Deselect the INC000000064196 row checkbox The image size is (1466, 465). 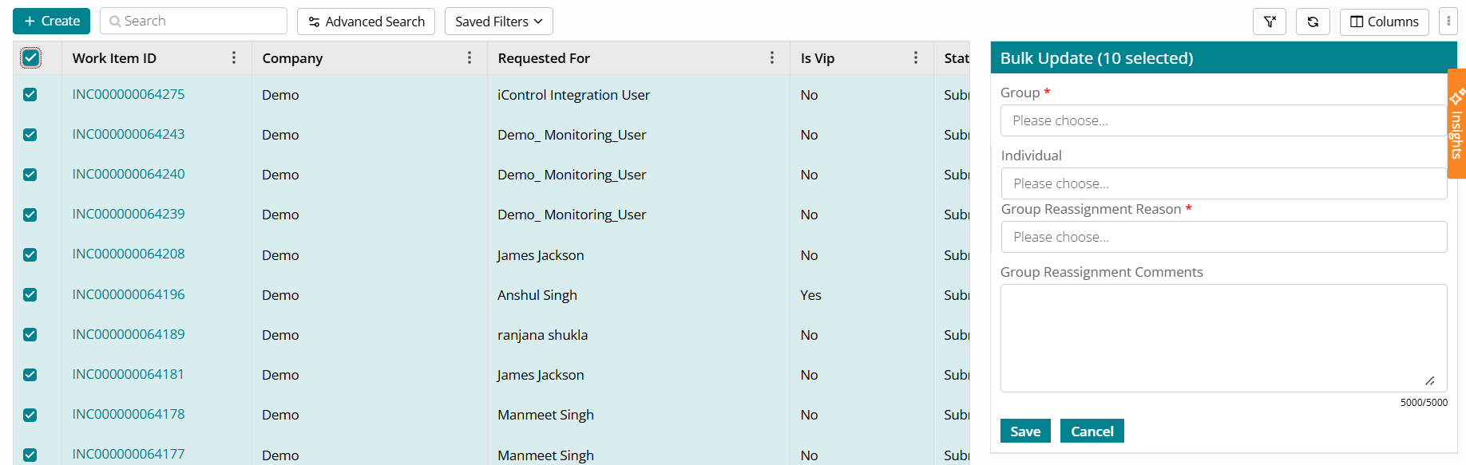pyautogui.click(x=30, y=294)
